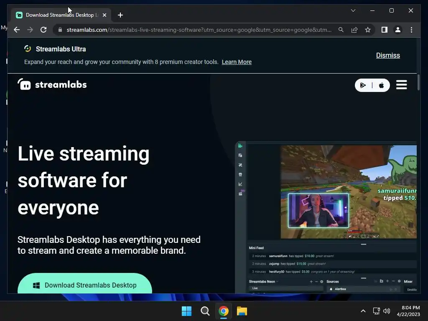This screenshot has height=321, width=428.
Task: Open Chrome three-dot menu
Action: coord(411,30)
